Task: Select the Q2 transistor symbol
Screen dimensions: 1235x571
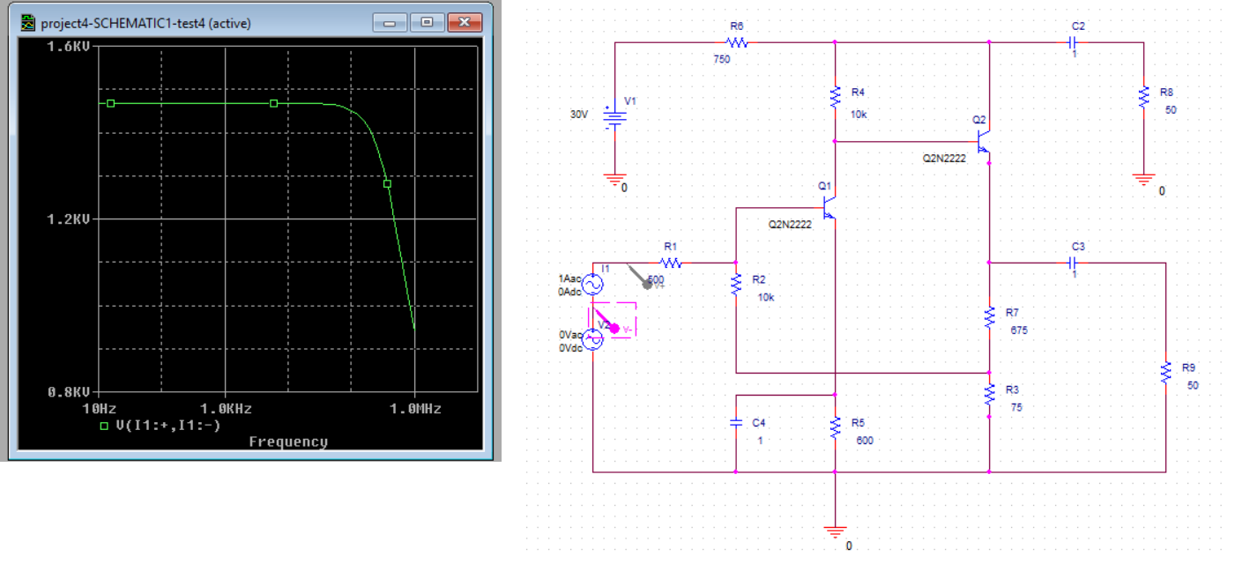Action: [983, 141]
